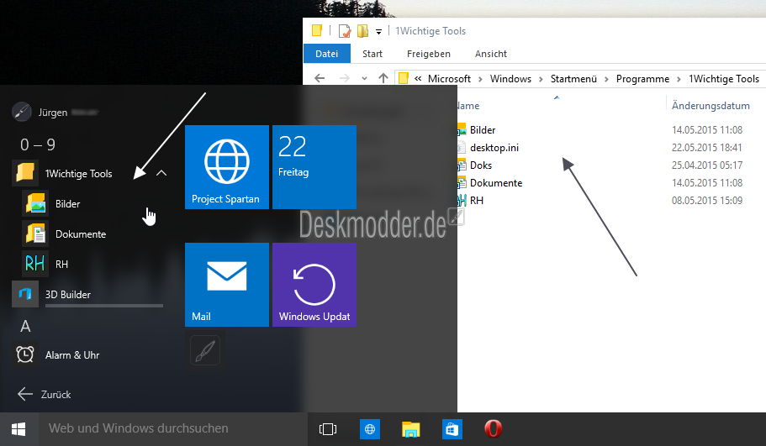
Task: Expand the arrow after Startmenü breadcrumb
Action: click(606, 79)
